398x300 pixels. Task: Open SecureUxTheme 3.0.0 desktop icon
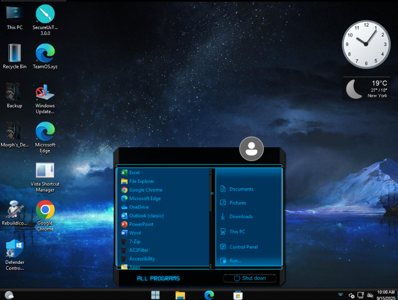click(x=45, y=20)
